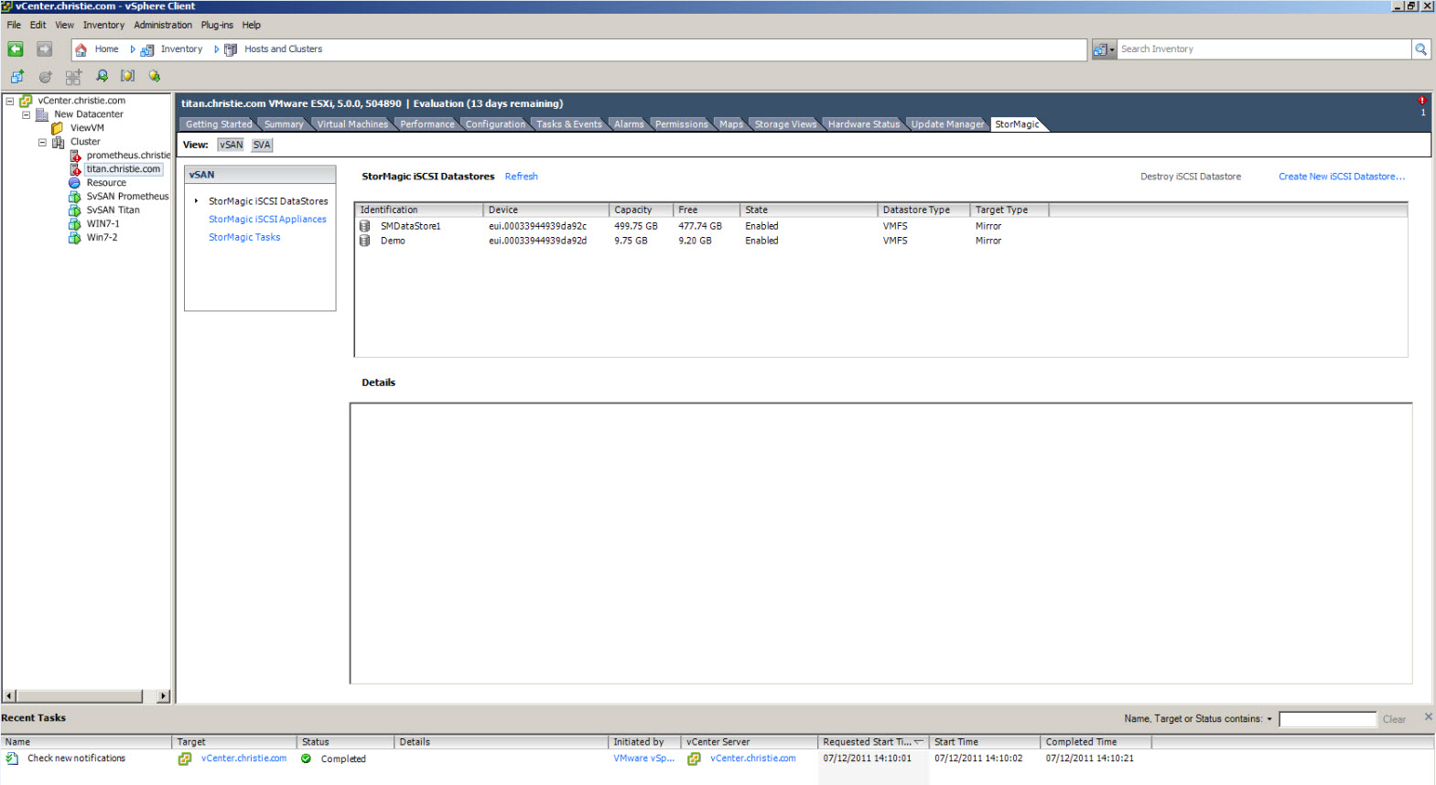Viewport: 1436px width, 785px height.
Task: Click the SMDataStore1 datastore cylinder icon
Action: (364, 226)
